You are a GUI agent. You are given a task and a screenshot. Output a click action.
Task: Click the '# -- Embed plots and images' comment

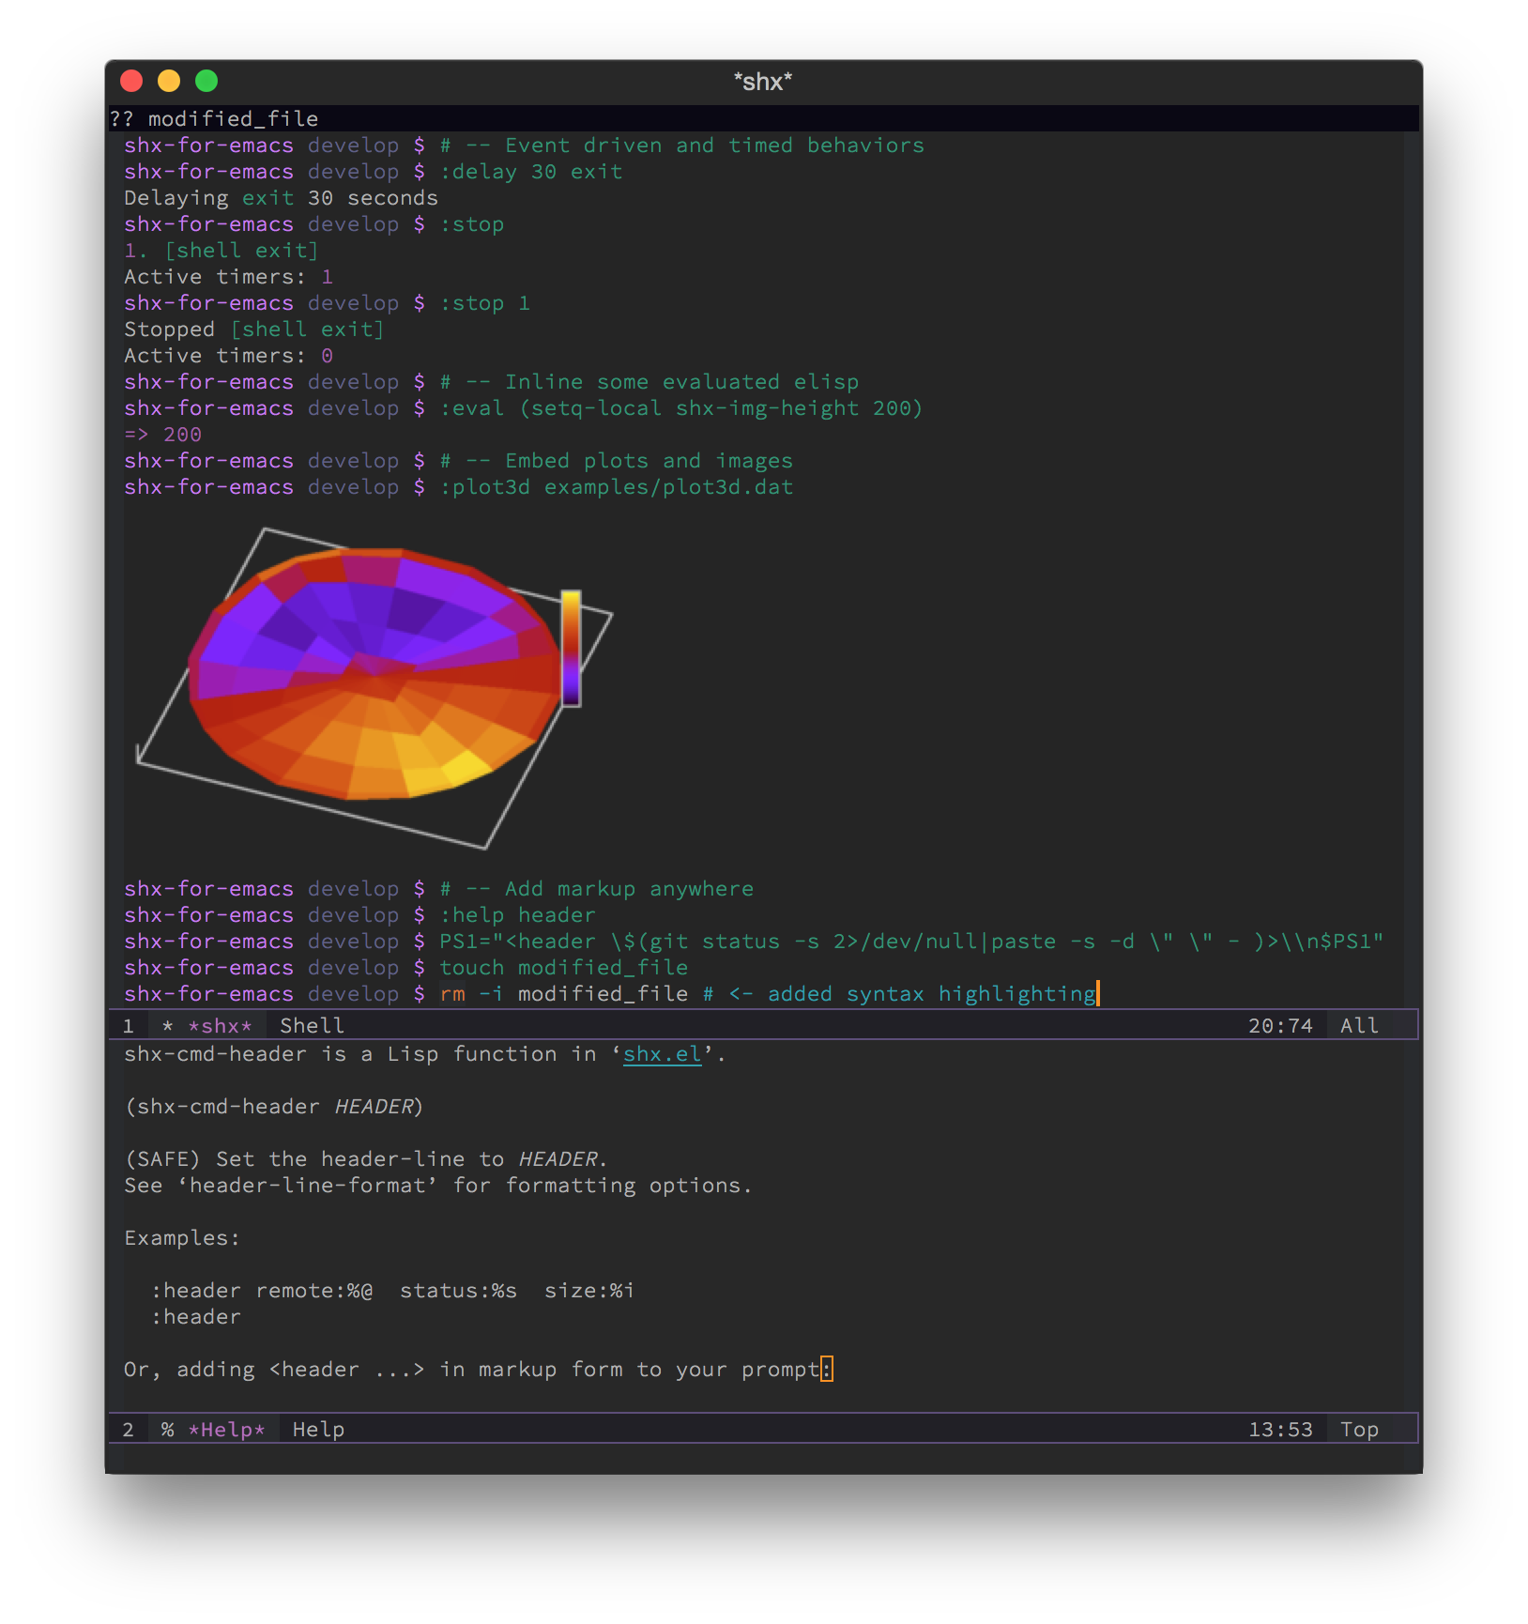coord(617,461)
